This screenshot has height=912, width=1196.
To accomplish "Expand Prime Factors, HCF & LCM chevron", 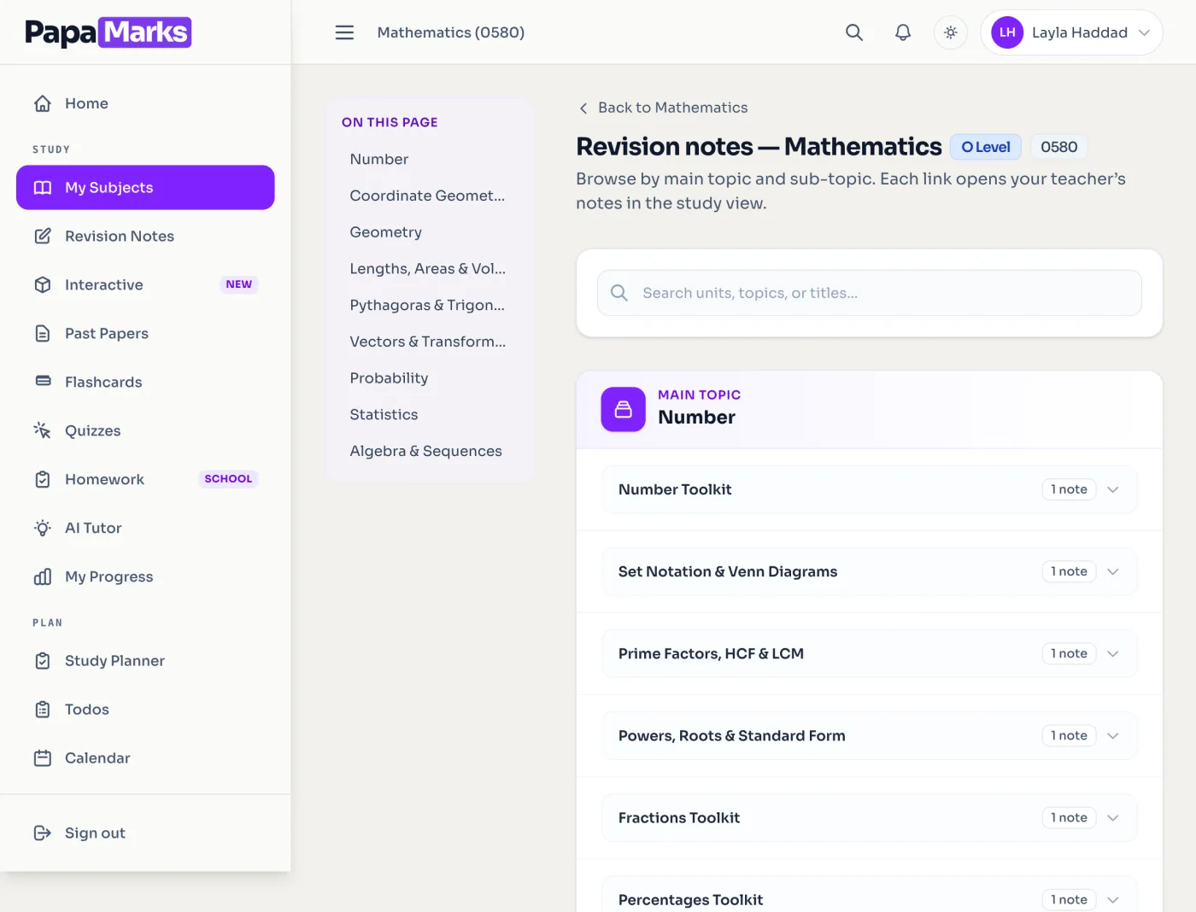I will click(x=1113, y=654).
